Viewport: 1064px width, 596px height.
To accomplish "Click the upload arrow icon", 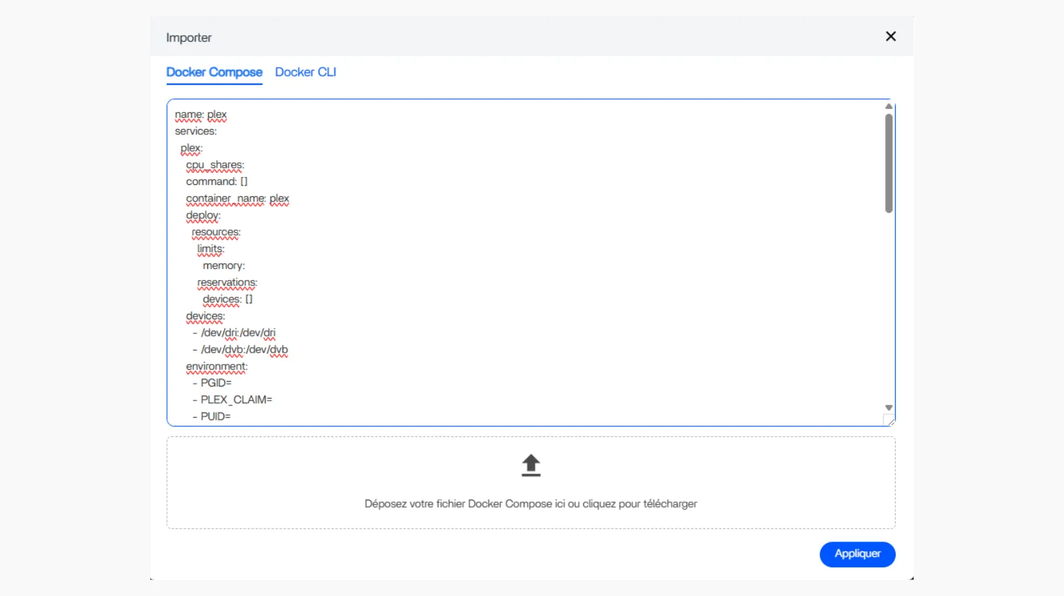I will click(531, 465).
